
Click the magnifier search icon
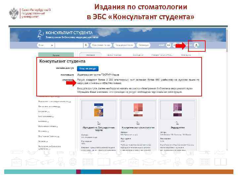(86, 45)
